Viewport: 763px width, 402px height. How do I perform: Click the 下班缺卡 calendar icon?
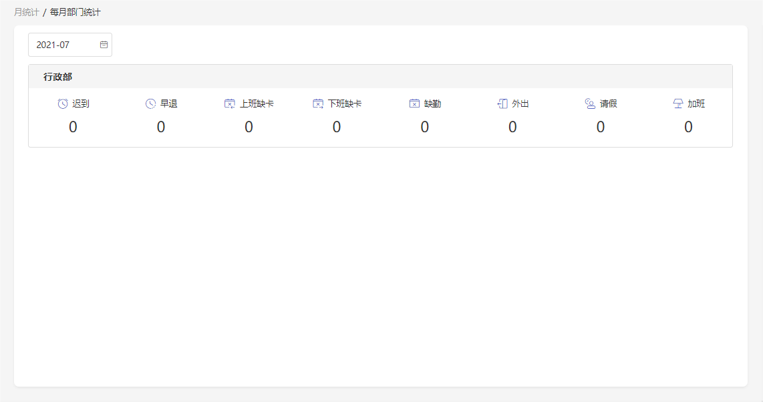(x=318, y=104)
